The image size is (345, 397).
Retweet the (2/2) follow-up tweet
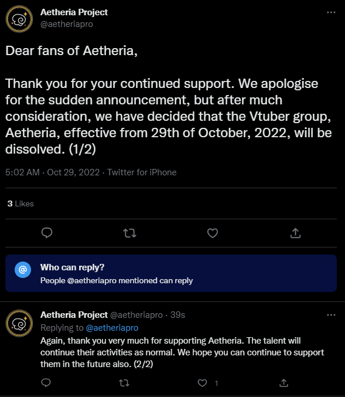tap(124, 382)
